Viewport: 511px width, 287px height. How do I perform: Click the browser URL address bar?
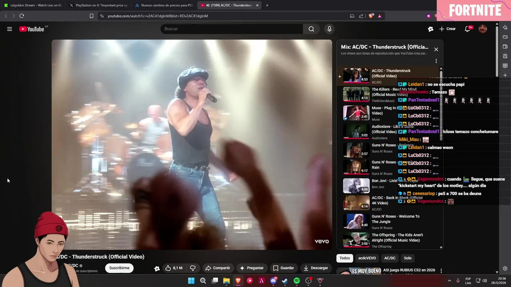pos(224,16)
